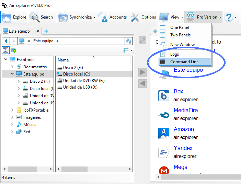The height and width of the screenshot is (184, 241).
Task: Select Red network in tree
Action: 26,132
